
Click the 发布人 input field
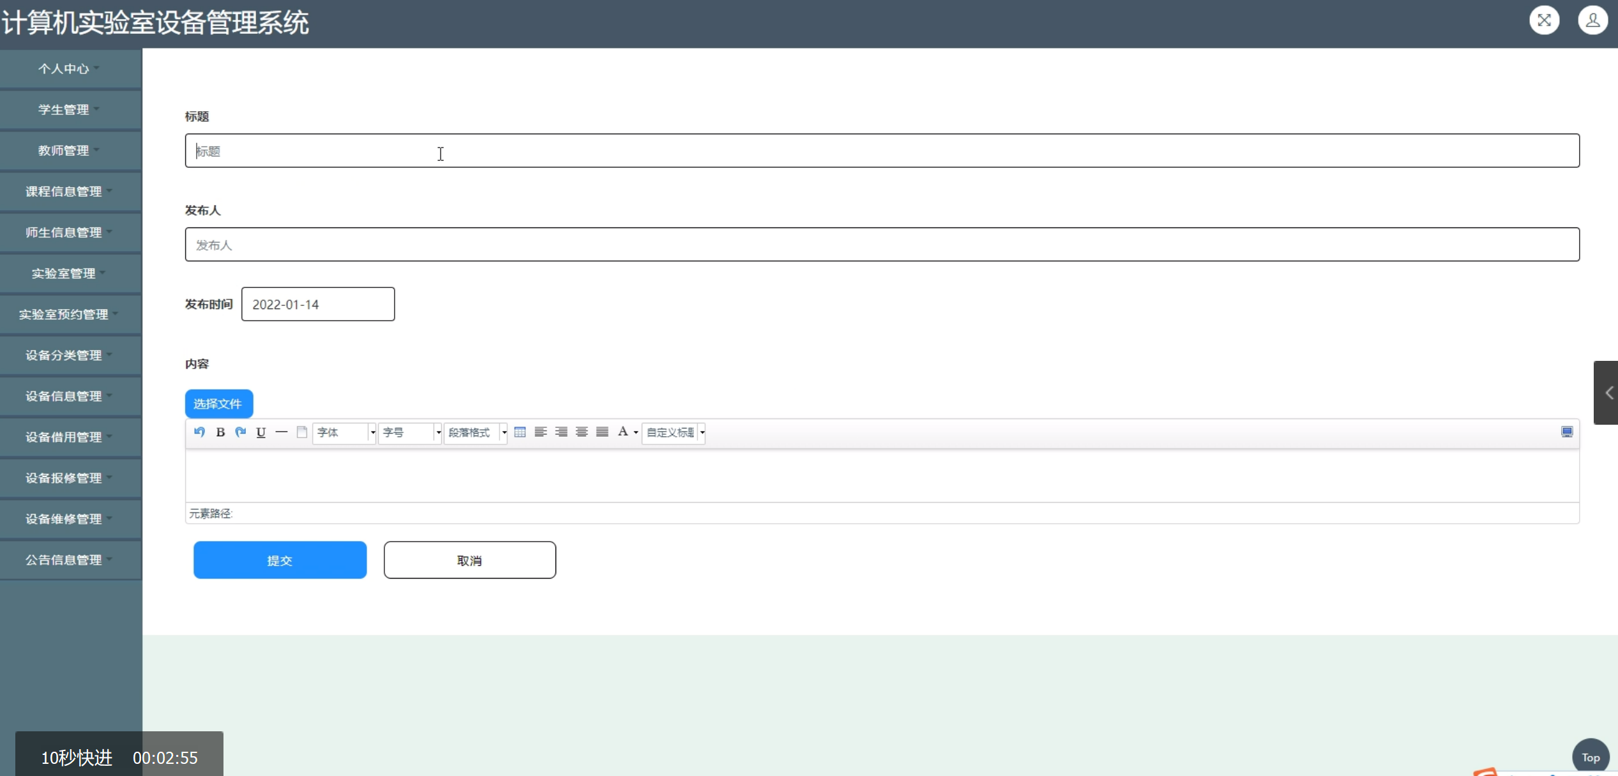coord(882,245)
